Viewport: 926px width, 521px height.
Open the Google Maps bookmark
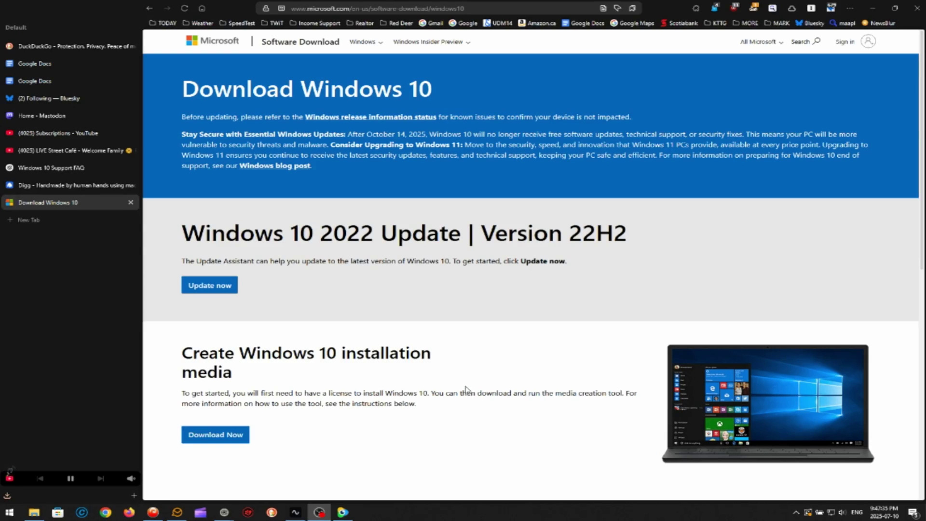pos(632,23)
